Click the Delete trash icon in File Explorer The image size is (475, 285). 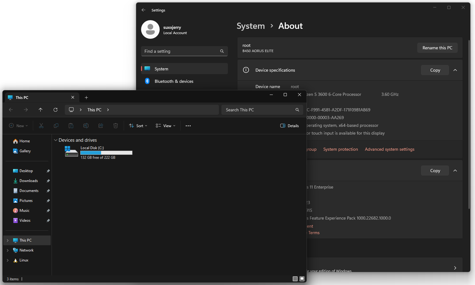116,126
